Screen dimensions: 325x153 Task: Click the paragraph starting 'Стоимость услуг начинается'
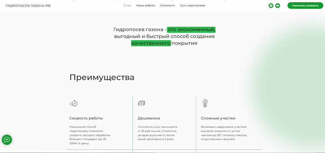pos(158,133)
